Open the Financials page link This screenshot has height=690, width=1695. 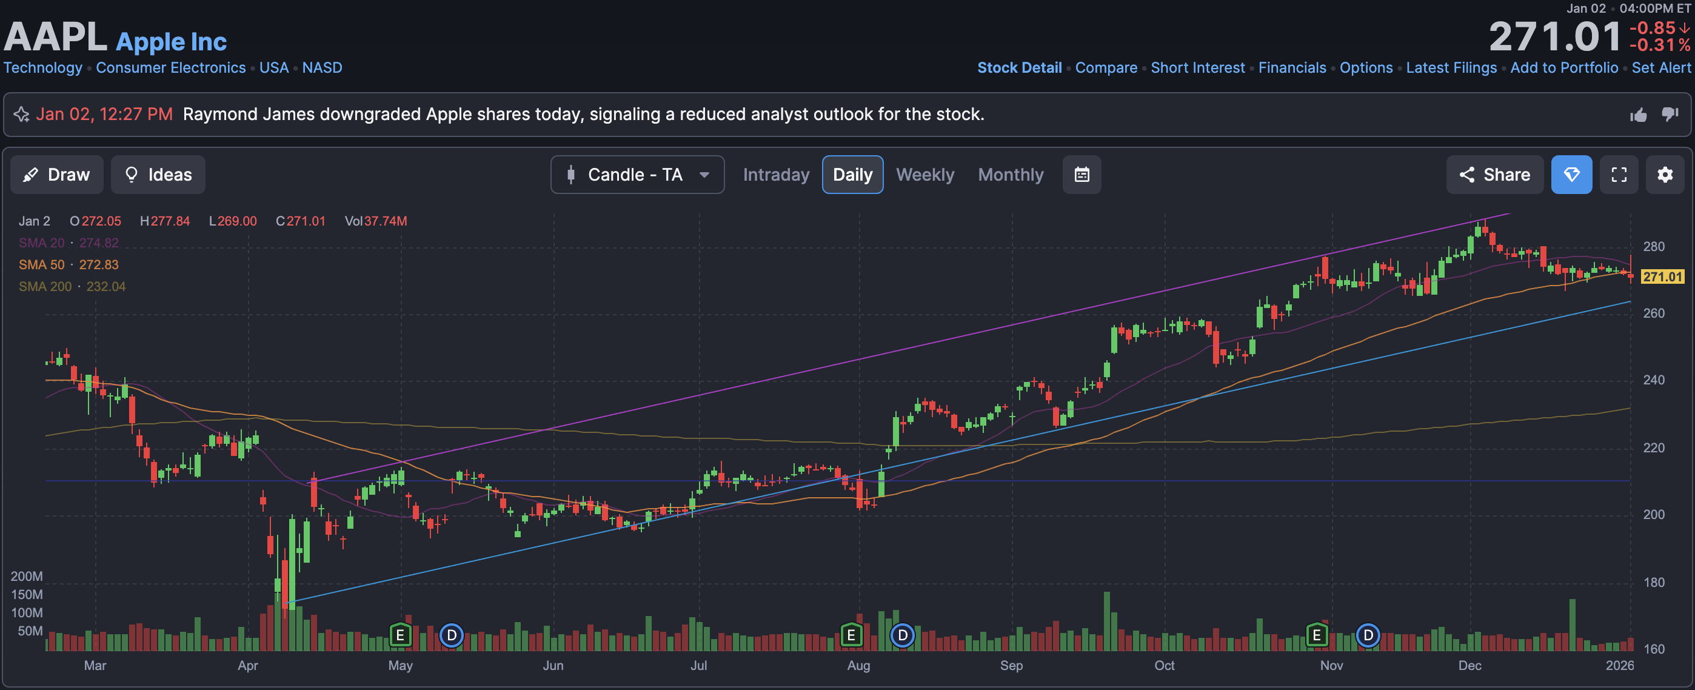[1292, 68]
